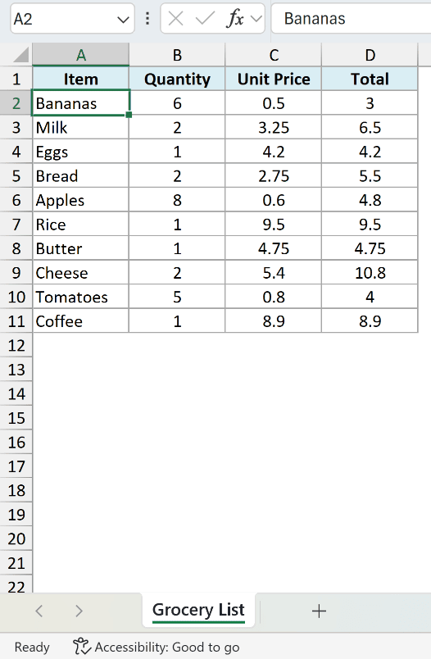431x659 pixels.
Task: Open the formula bar options dots handle
Action: pos(147,19)
